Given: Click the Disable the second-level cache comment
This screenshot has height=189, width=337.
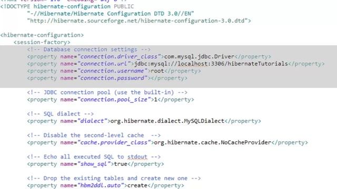Looking at the screenshot, I should tap(94, 135).
